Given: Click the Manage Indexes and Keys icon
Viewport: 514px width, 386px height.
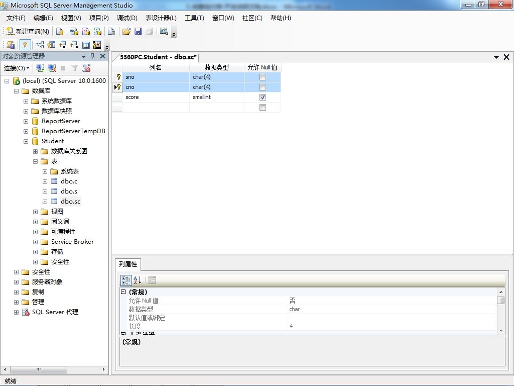Looking at the screenshot, I should click(51, 45).
